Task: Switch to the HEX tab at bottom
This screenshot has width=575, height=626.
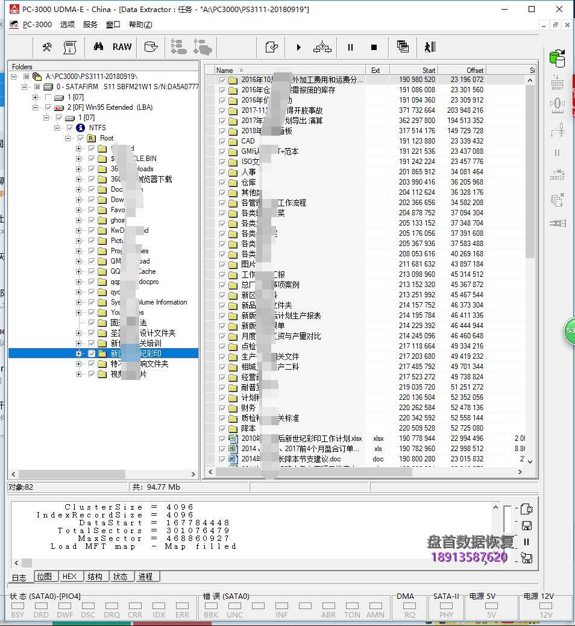Action: click(x=71, y=577)
